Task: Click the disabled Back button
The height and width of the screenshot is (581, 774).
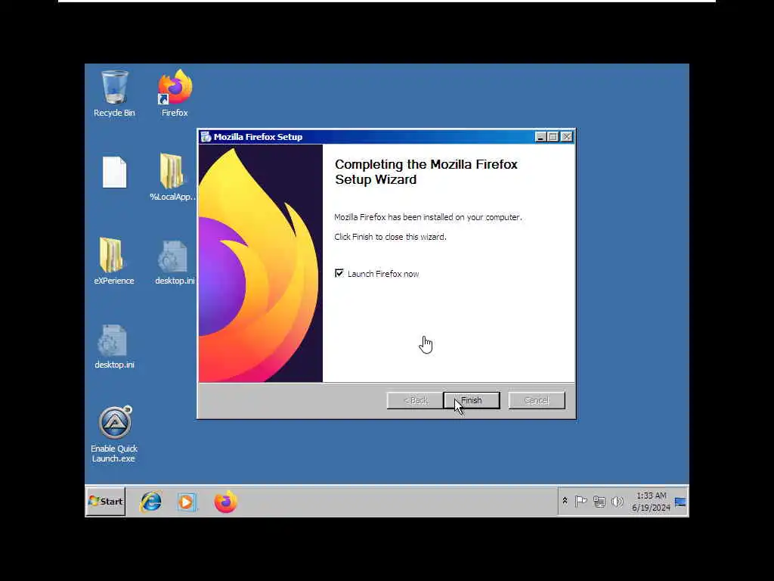Action: click(415, 400)
